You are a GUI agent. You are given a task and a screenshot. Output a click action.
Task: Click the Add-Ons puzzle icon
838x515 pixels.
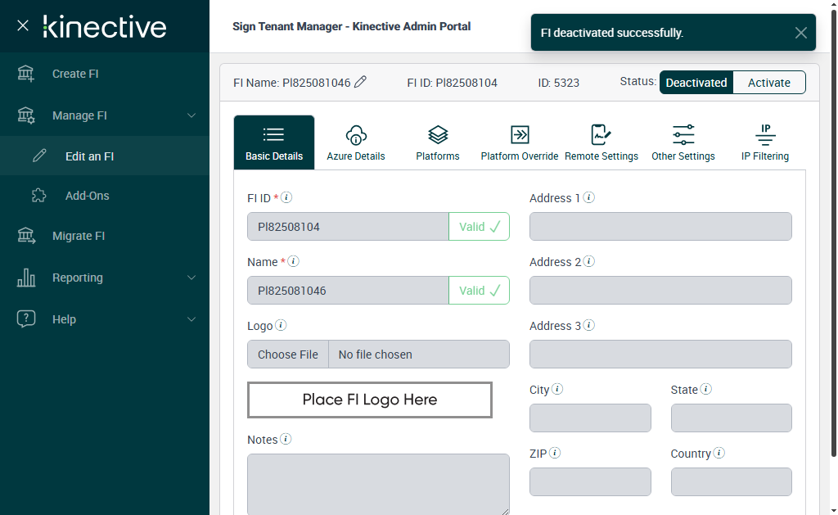39,195
